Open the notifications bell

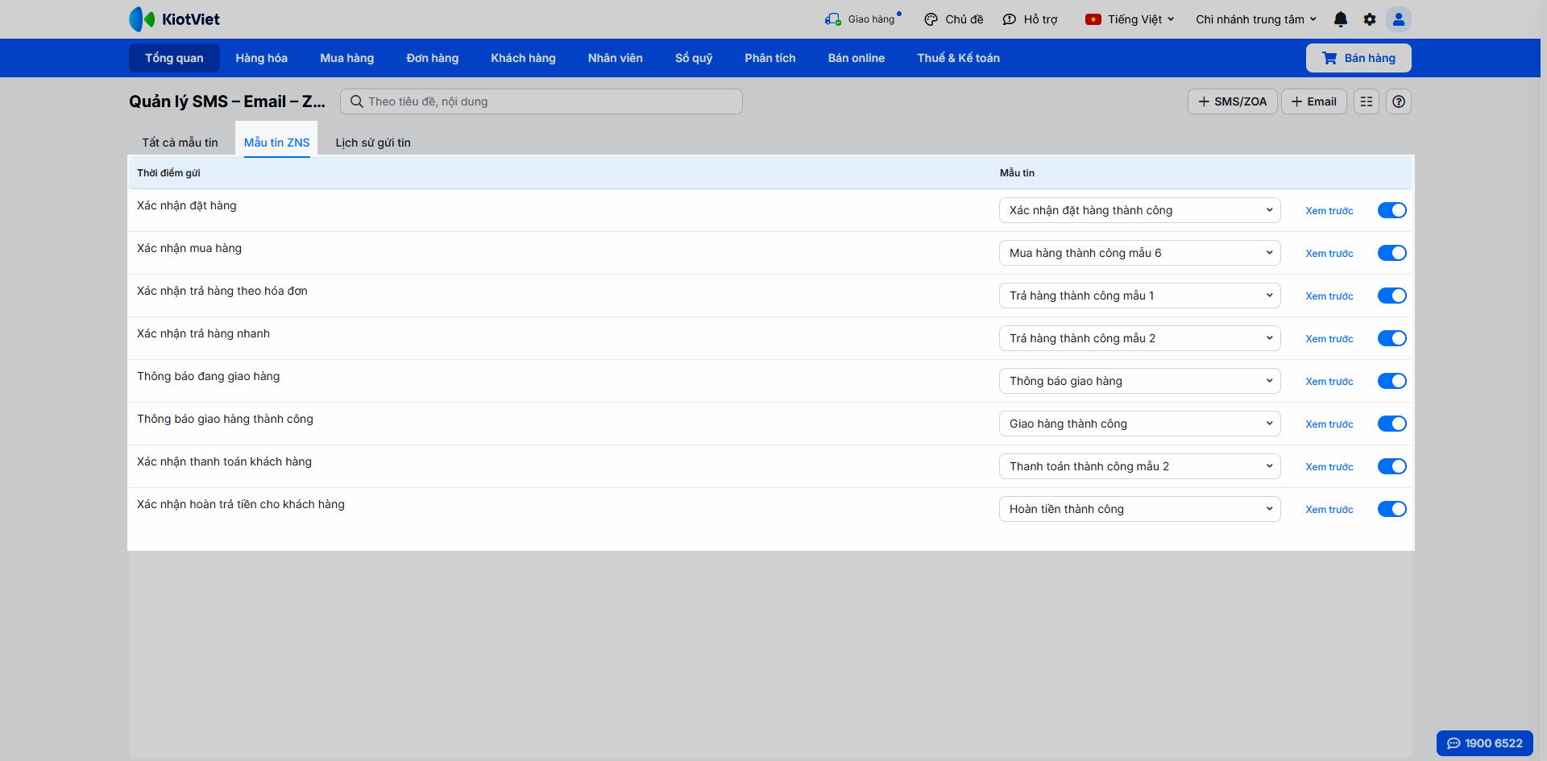coord(1341,19)
